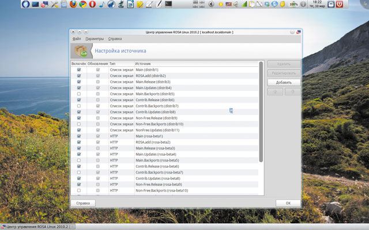This screenshot has height=230, width=369.
Task: Enable the Main.Backports (rosa-beta5) source checkbox
Action: [x=79, y=160]
